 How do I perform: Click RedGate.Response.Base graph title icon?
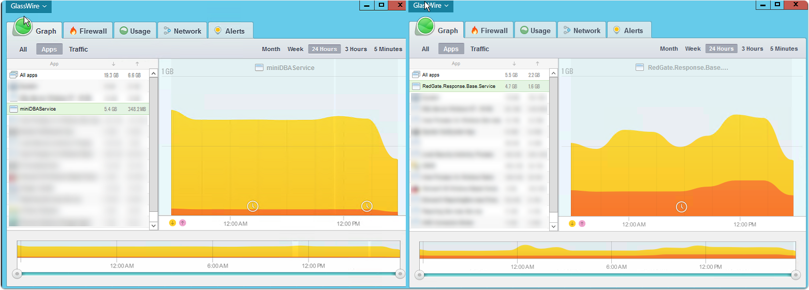[x=640, y=67]
